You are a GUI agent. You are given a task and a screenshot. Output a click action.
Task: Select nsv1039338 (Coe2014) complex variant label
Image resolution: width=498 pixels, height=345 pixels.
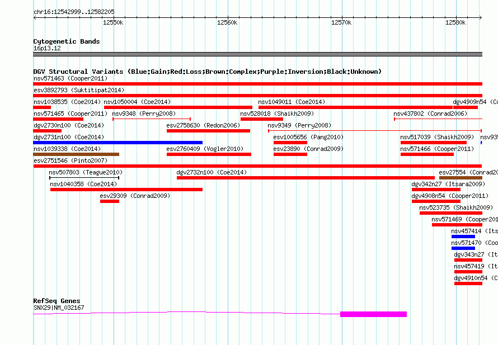[67, 149]
